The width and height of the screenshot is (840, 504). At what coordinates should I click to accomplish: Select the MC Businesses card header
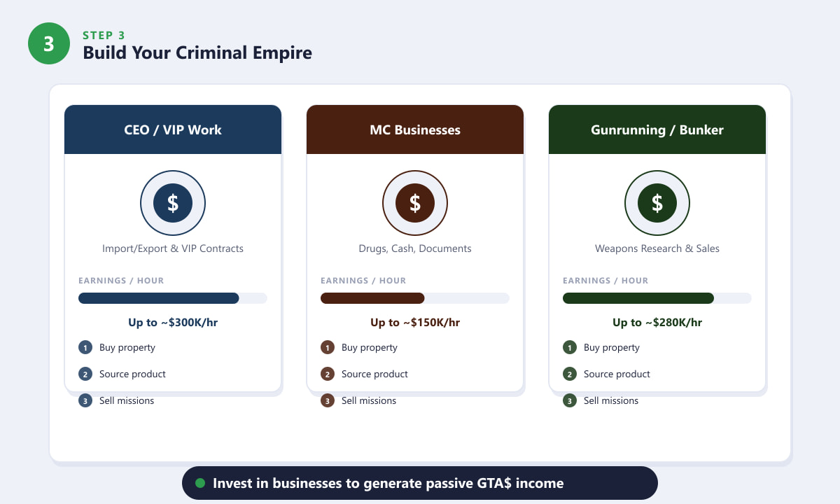415,129
